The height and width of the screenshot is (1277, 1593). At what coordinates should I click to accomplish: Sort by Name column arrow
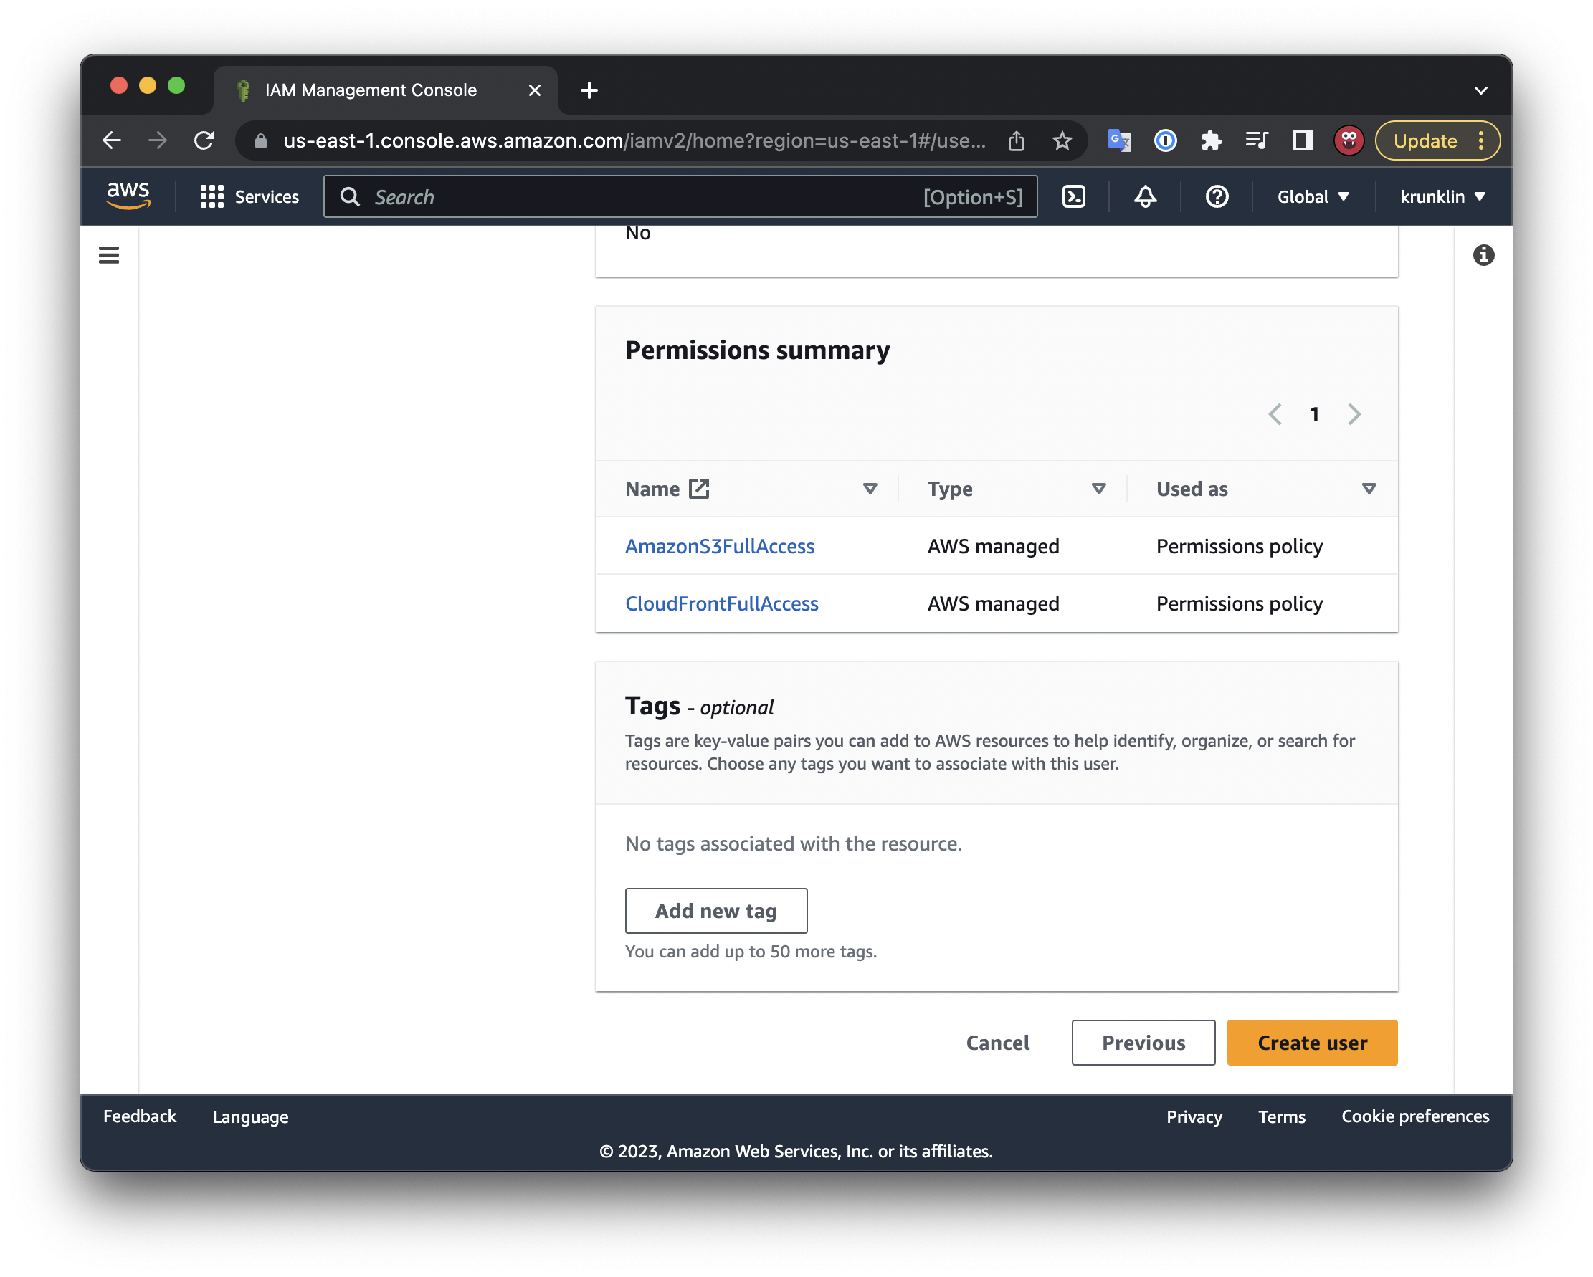[870, 489]
